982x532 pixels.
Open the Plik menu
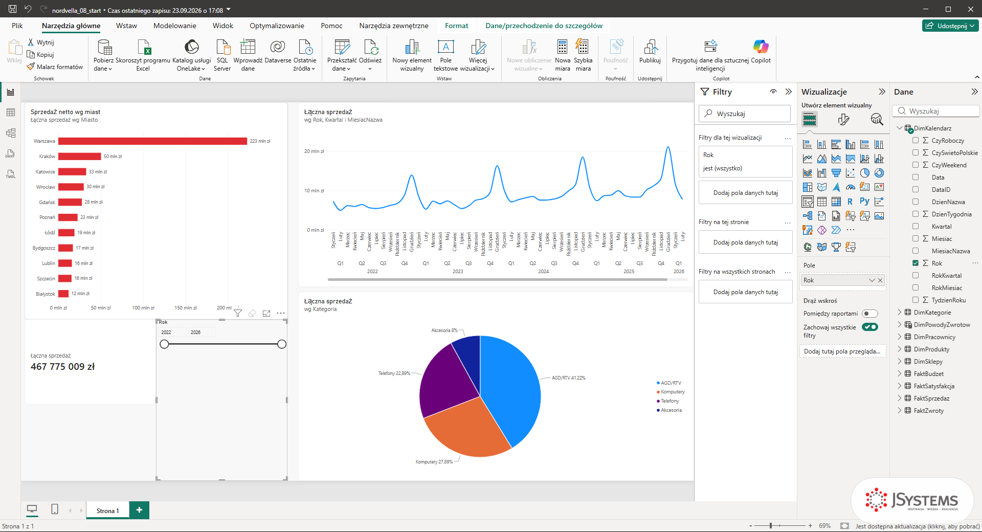pyautogui.click(x=17, y=26)
